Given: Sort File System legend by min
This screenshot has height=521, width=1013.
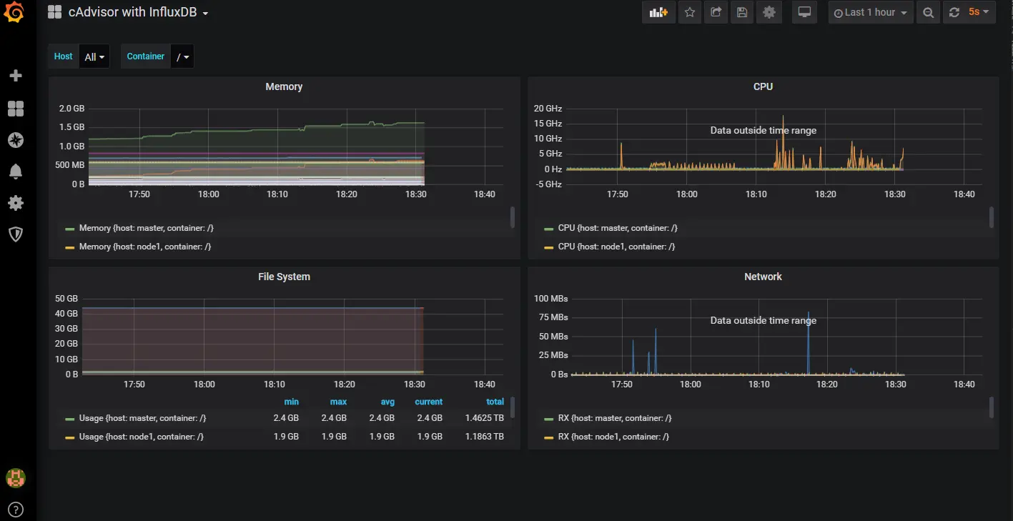Looking at the screenshot, I should point(291,402).
